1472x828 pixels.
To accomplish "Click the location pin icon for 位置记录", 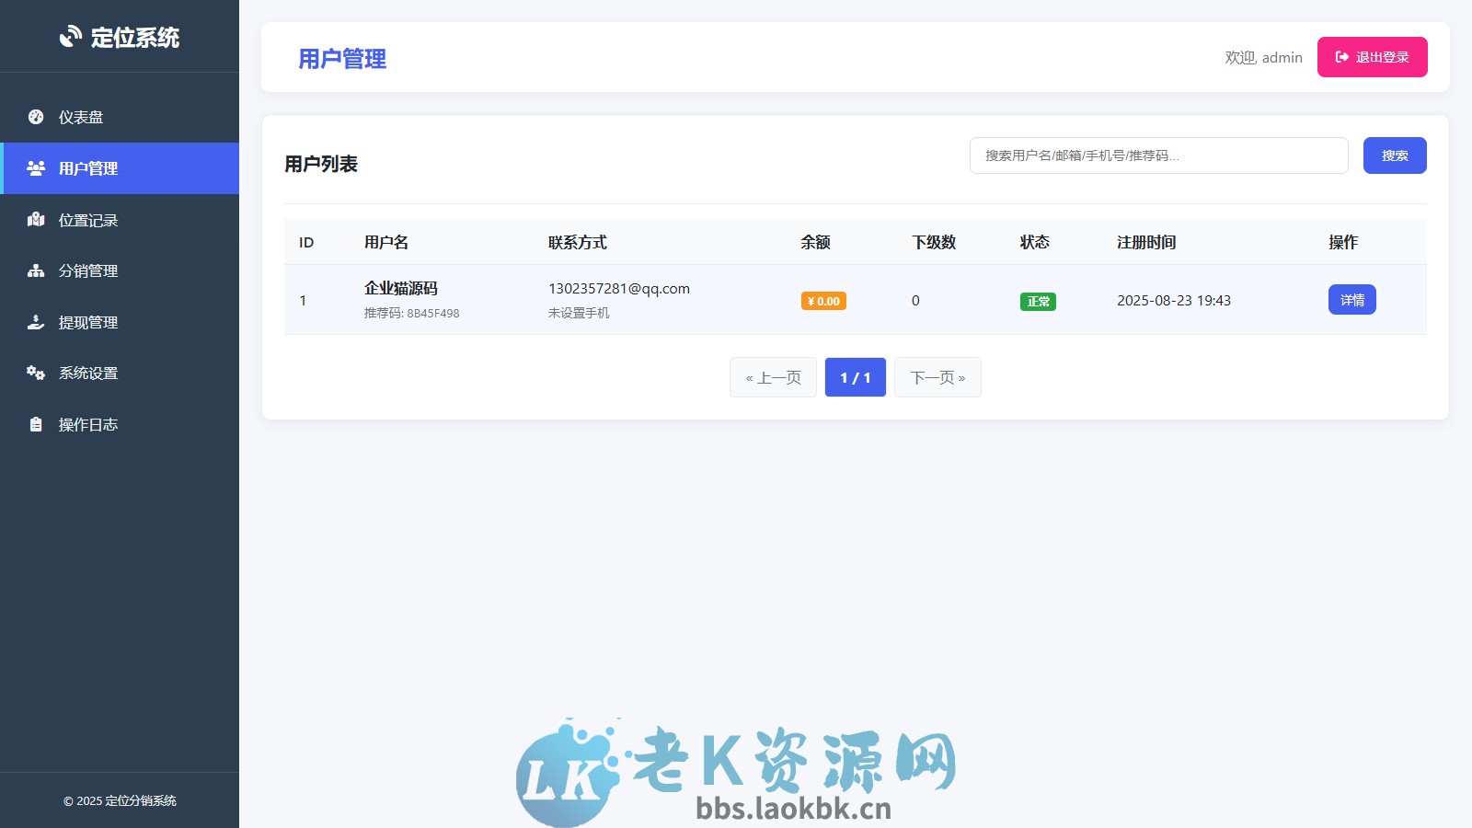I will pos(35,220).
